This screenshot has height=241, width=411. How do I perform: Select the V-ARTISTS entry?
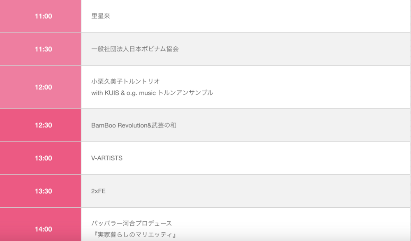click(107, 158)
